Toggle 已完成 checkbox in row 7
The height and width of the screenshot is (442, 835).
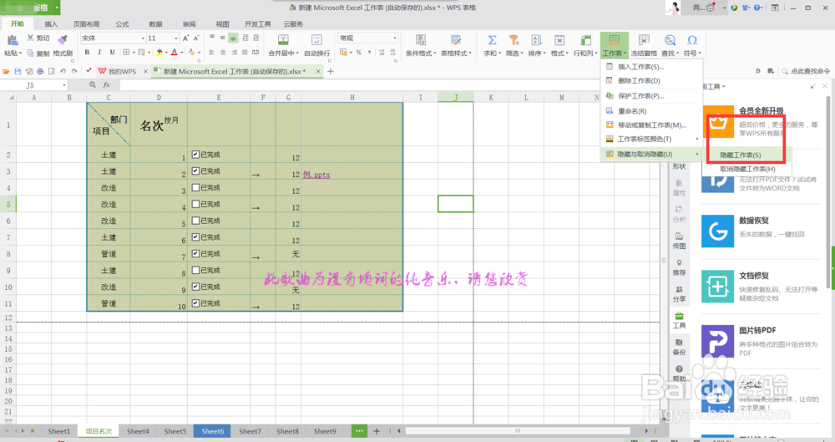195,237
